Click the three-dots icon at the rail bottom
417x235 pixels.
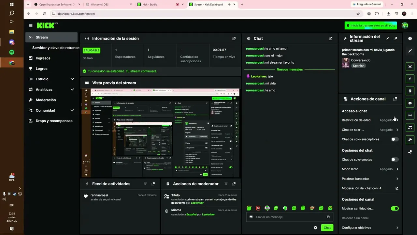(410, 152)
